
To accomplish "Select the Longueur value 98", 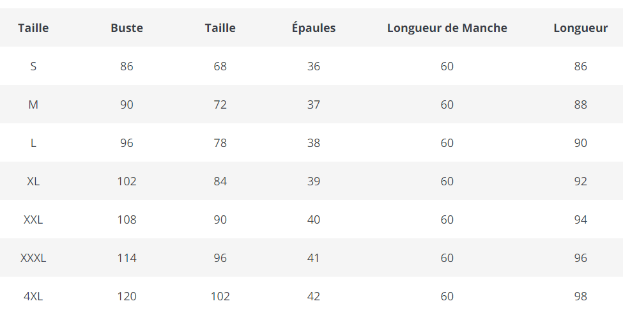I will (x=580, y=296).
